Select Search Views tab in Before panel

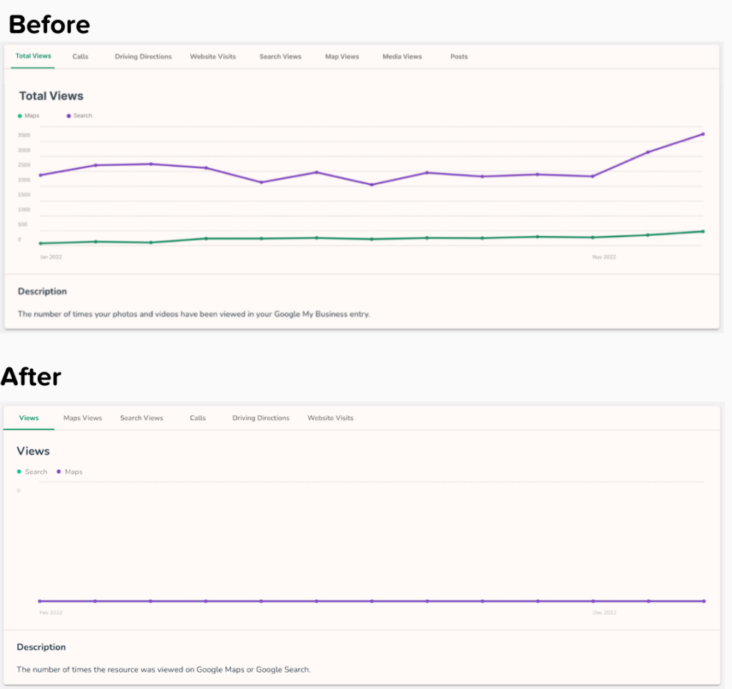tap(280, 56)
